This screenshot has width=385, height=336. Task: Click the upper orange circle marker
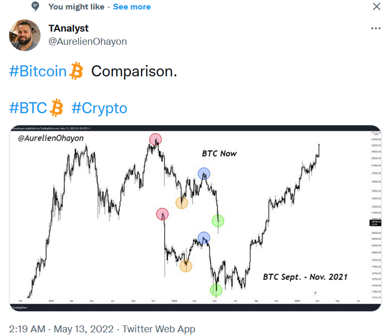[x=182, y=203]
